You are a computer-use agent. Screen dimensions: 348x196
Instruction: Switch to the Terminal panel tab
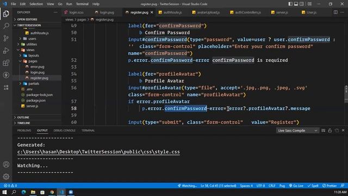pos(88,131)
